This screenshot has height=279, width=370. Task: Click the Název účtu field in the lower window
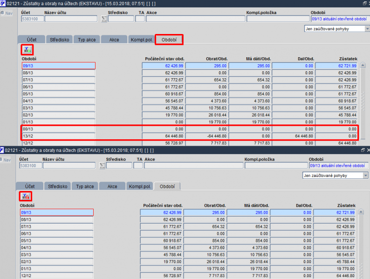click(x=69, y=165)
